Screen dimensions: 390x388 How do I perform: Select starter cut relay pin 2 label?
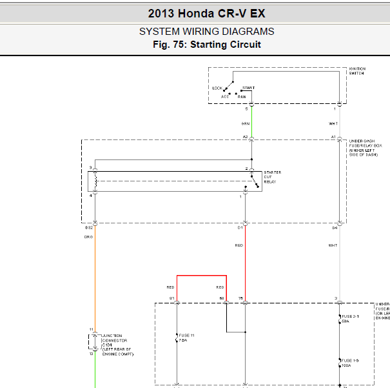coord(246,168)
